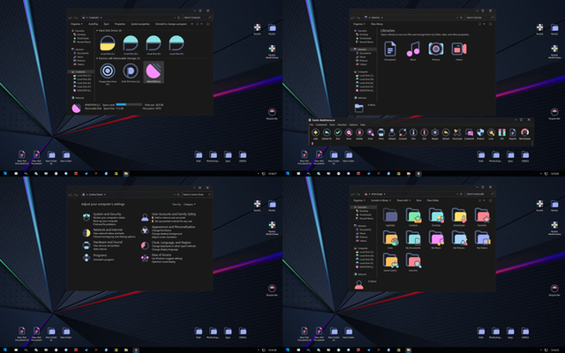Click the Benchmark gauge icon in WinRAR
This screenshot has height=353, width=565.
(x=524, y=132)
